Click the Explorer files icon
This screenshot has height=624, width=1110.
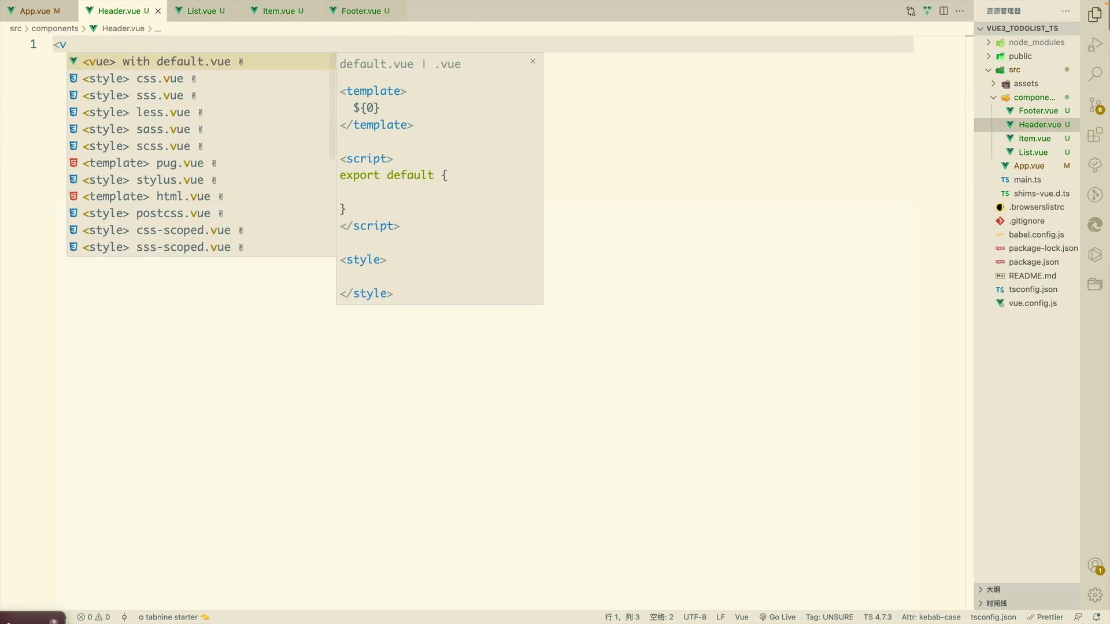tap(1095, 14)
